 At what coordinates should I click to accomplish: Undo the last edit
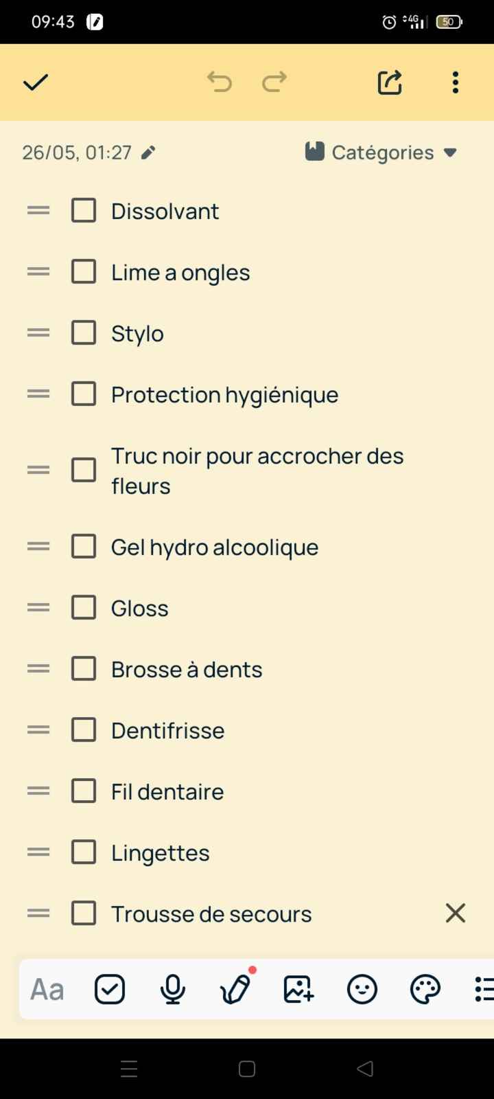pos(220,82)
